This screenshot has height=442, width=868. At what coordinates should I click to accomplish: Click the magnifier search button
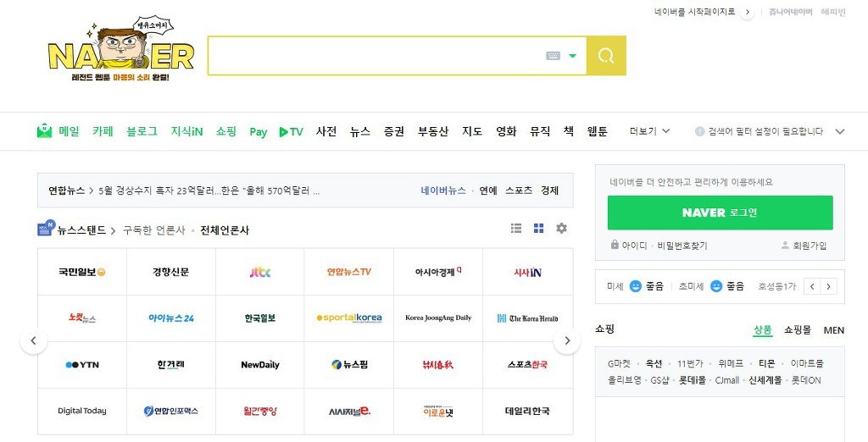point(606,56)
